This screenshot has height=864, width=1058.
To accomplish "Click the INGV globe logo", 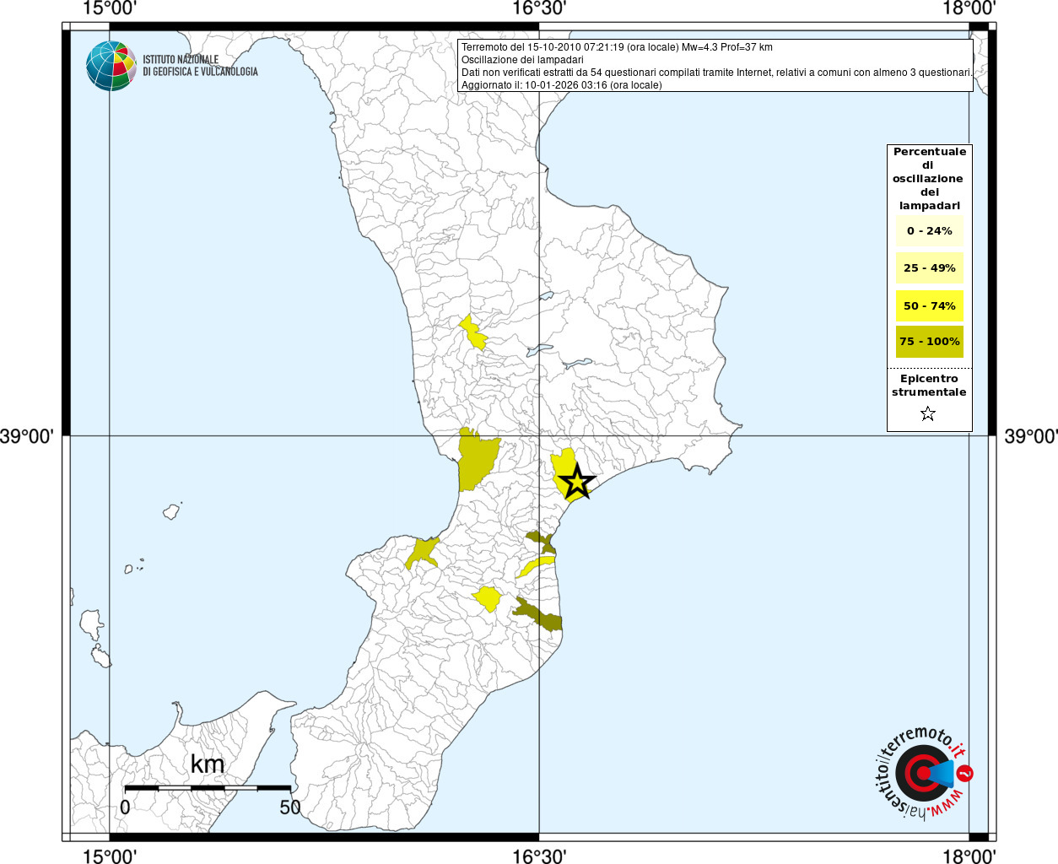I will pyautogui.click(x=111, y=66).
